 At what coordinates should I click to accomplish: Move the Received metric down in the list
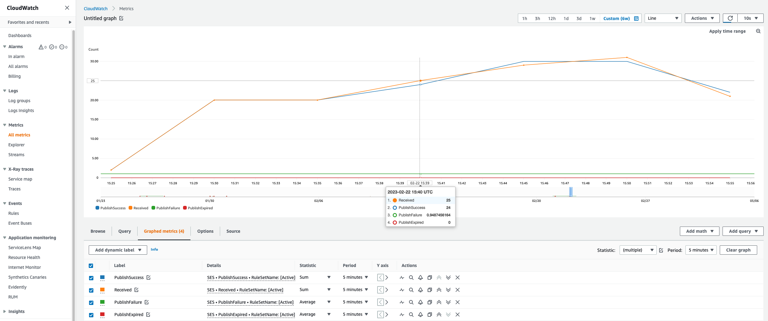448,290
